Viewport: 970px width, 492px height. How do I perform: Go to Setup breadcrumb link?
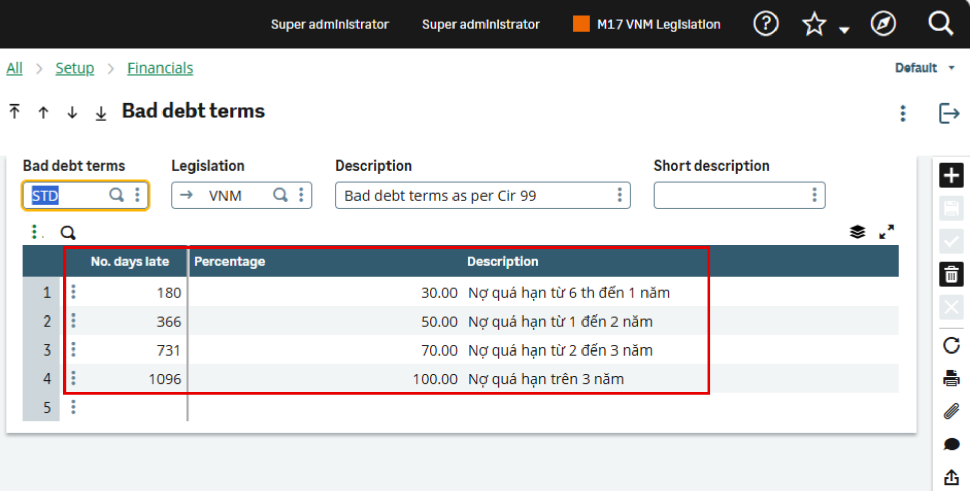point(75,68)
